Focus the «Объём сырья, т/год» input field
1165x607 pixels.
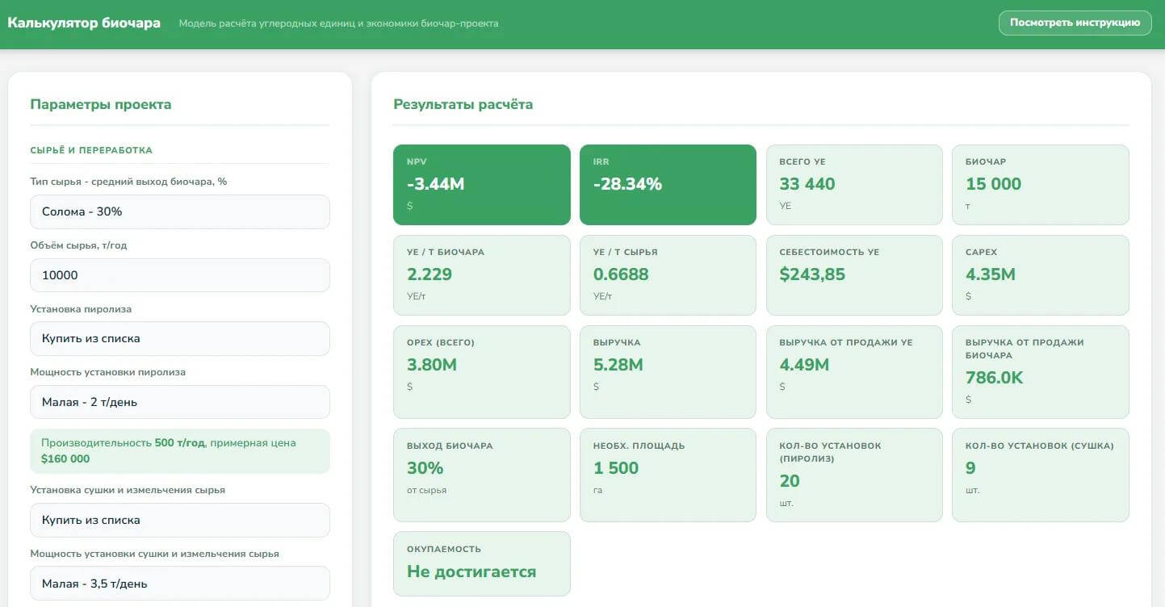click(180, 275)
